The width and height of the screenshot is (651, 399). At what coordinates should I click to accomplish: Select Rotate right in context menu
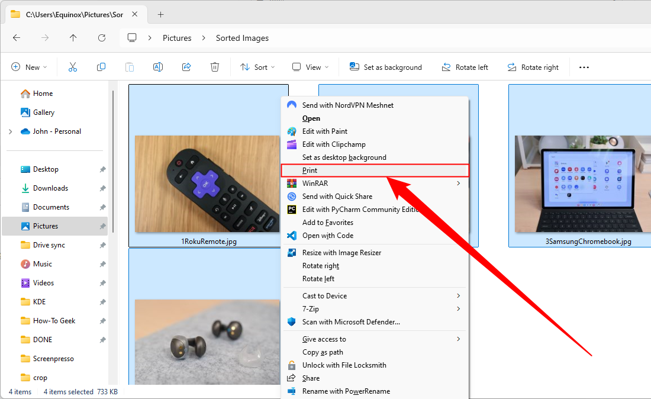point(375,266)
